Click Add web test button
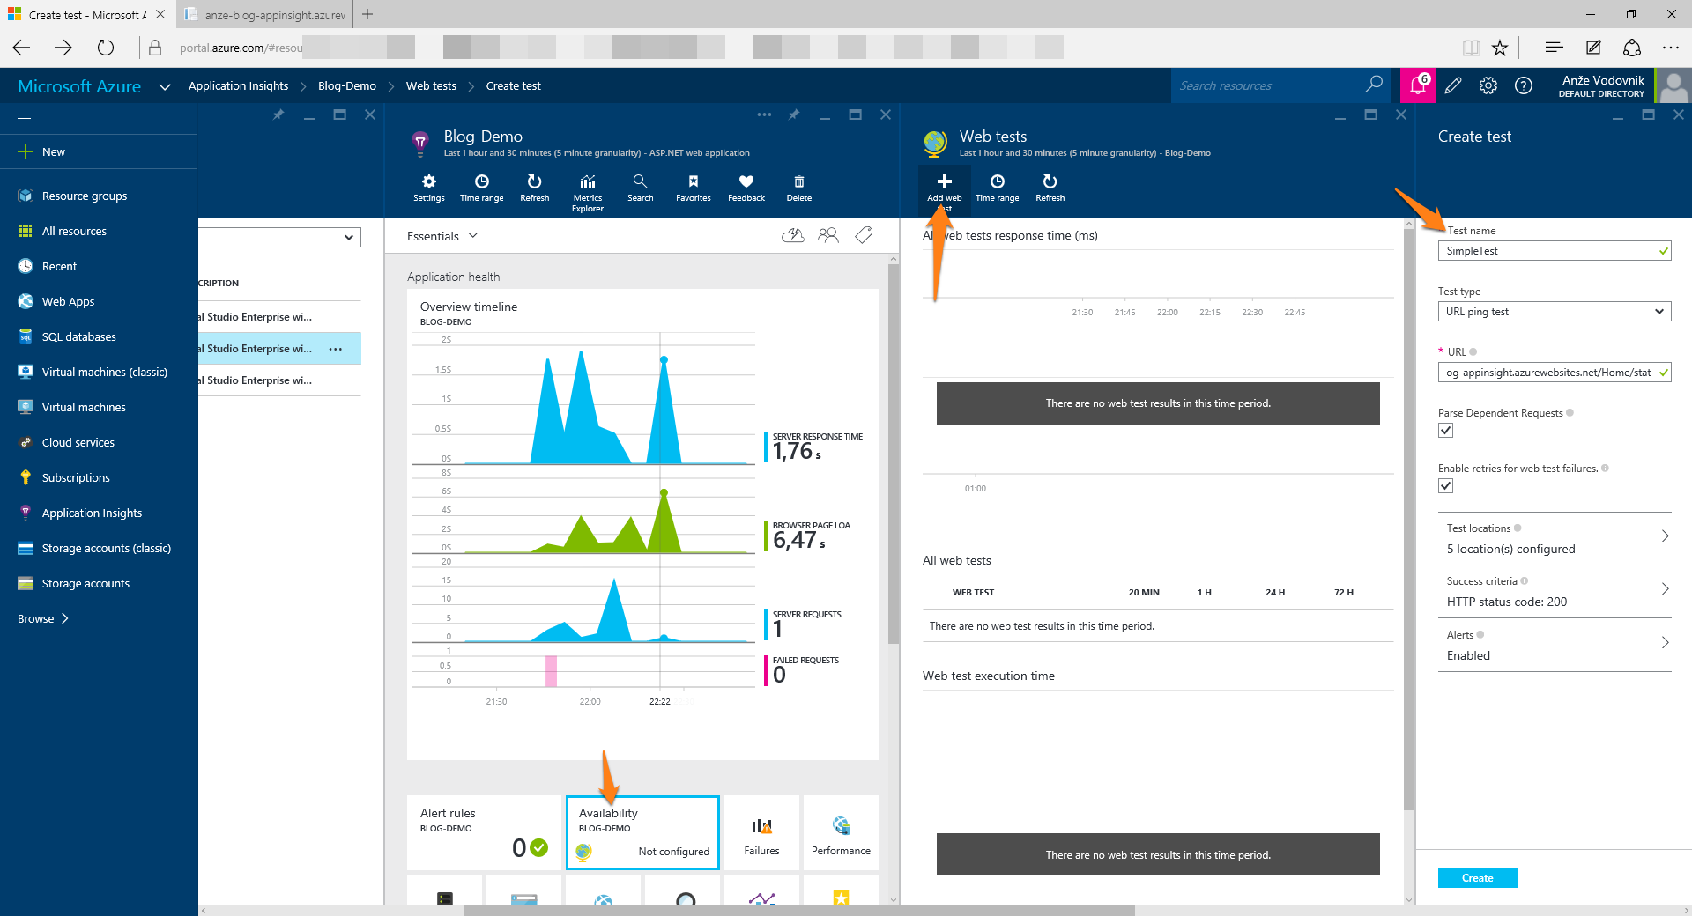Viewport: 1692px width, 916px height. (944, 192)
